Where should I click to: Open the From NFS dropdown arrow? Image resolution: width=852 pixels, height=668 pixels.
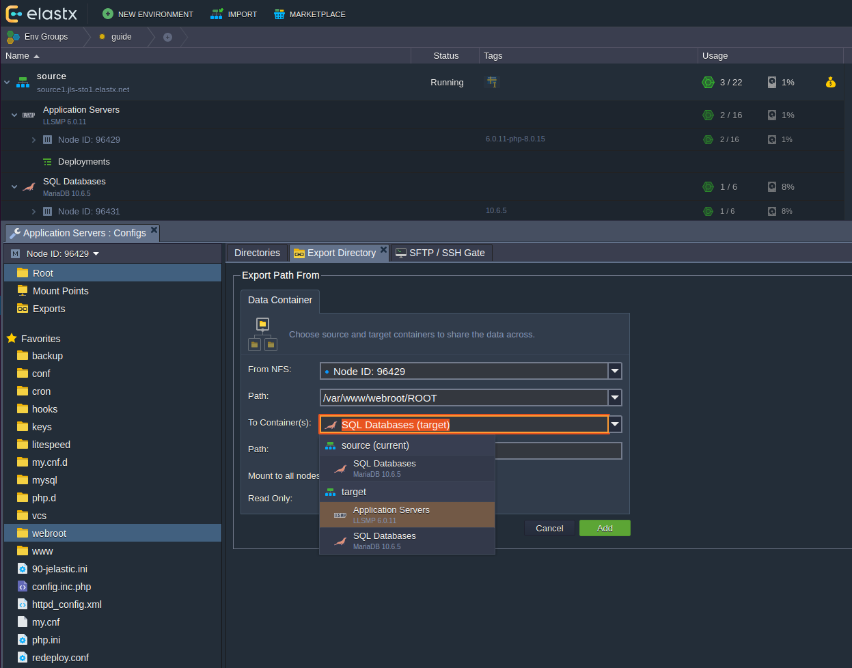(615, 371)
